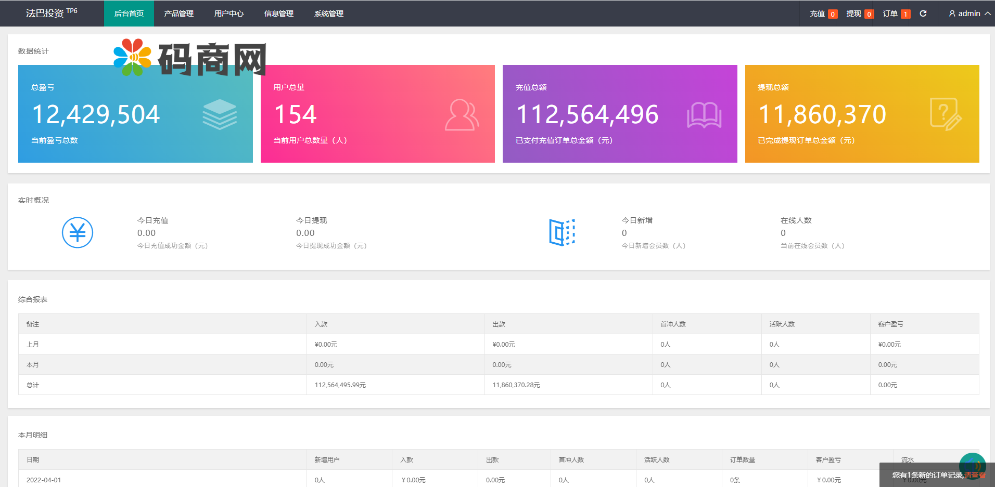Click the blue door icon beside 今日新增
Image resolution: width=995 pixels, height=487 pixels.
tap(562, 232)
